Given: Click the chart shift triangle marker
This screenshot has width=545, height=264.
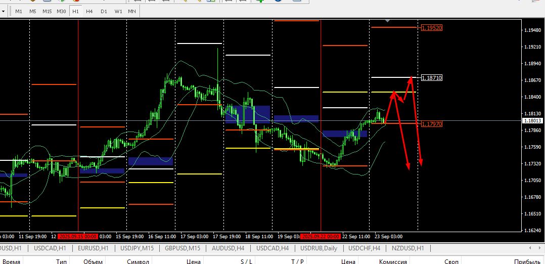Looking at the screenshot, I should (388, 21).
